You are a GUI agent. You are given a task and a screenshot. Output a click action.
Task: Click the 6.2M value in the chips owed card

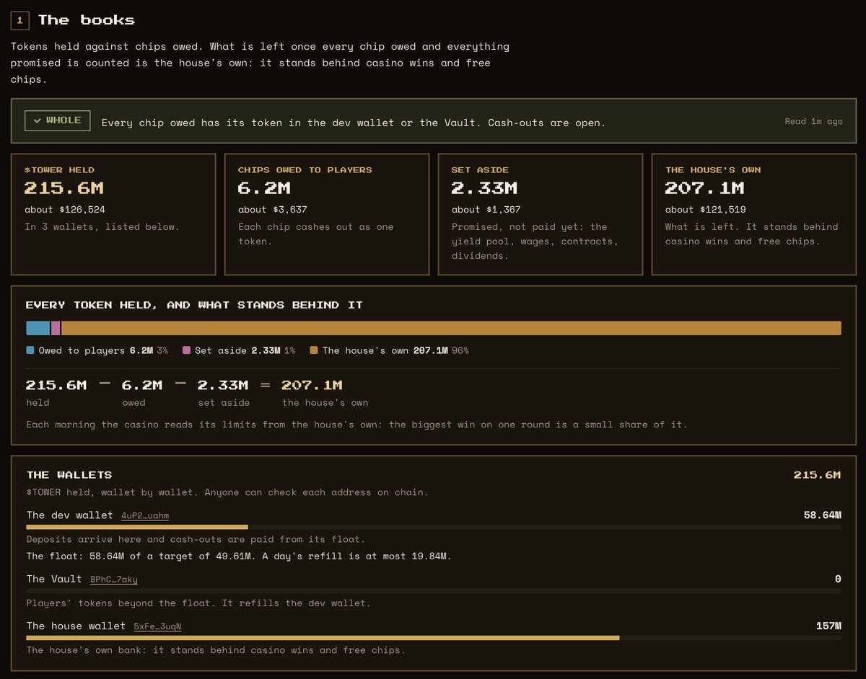(264, 188)
